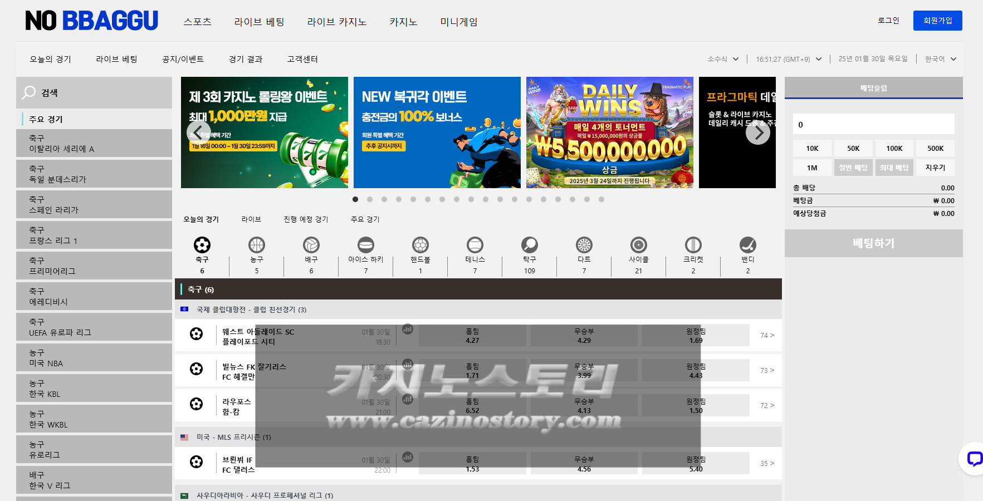Screen dimensions: 983x501
Task: Select the 테니스 tennis sport icon
Action: 475,245
